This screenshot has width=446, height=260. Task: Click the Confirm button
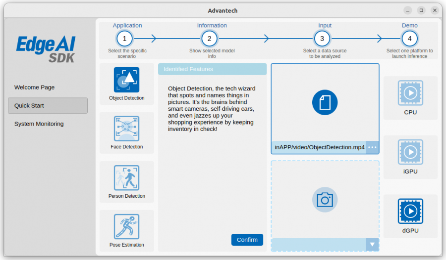(x=247, y=240)
